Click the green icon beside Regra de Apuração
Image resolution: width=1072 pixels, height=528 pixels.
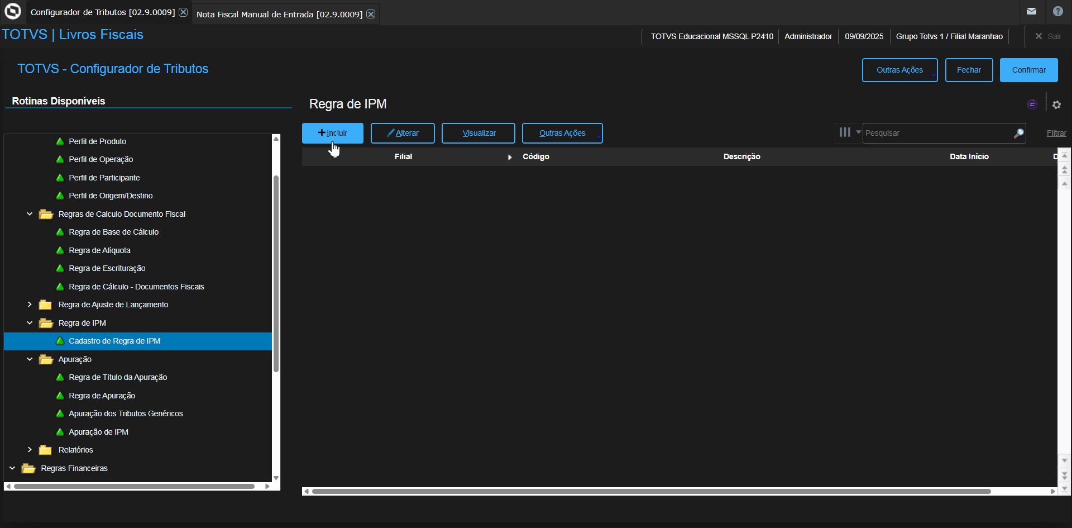coord(60,396)
